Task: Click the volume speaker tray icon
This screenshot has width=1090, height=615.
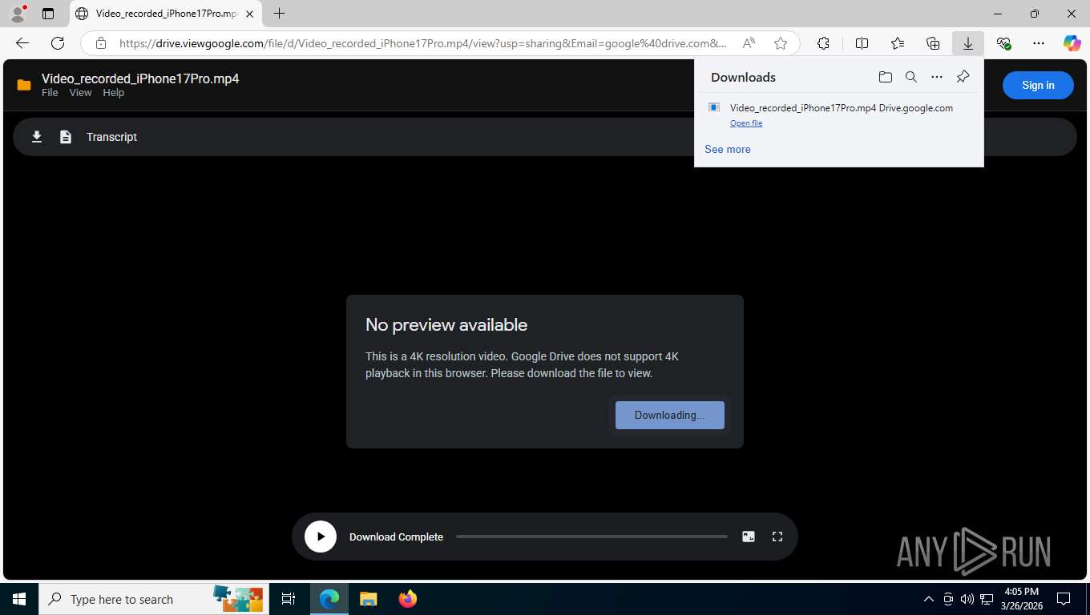Action: (x=967, y=599)
